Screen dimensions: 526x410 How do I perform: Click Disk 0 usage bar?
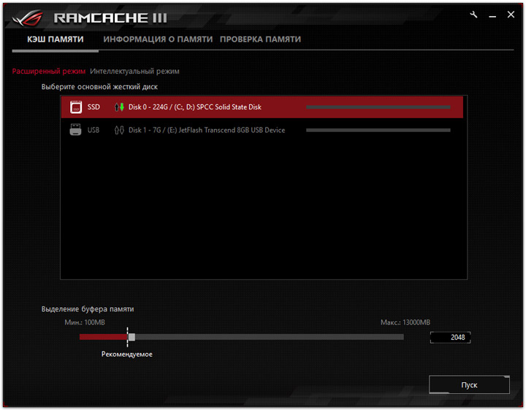coord(378,107)
